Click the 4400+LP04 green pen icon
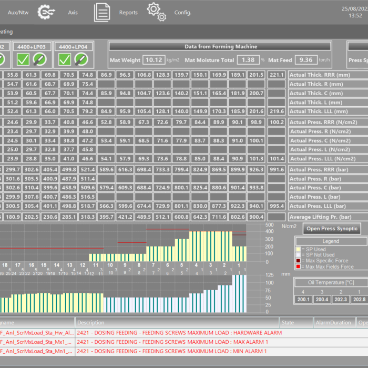The image size is (368, 368). point(82,59)
